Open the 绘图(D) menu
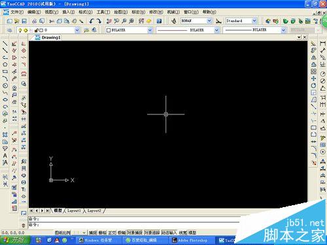Viewport: 327px width, 245px height. 121,12
